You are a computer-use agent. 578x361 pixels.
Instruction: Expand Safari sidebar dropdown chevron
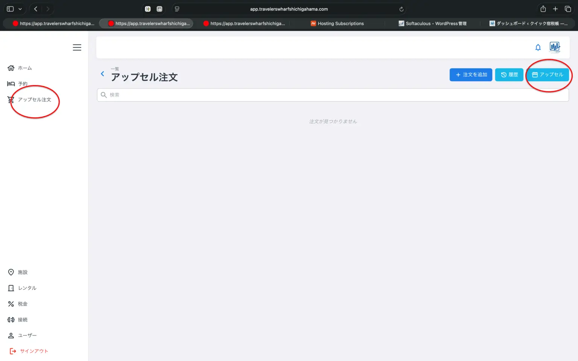tap(20, 9)
